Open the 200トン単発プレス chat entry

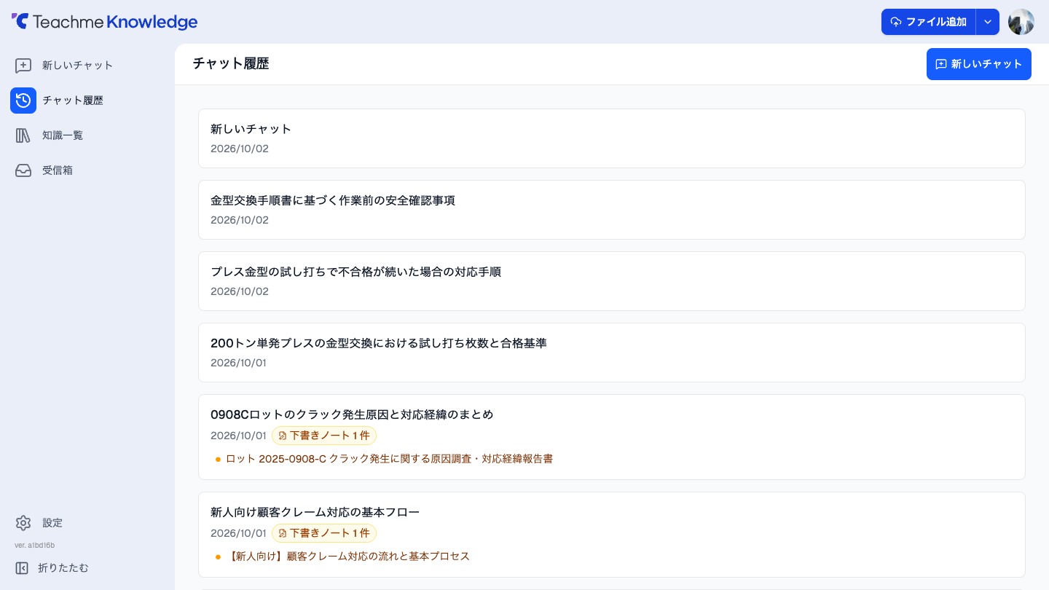pyautogui.click(x=612, y=353)
